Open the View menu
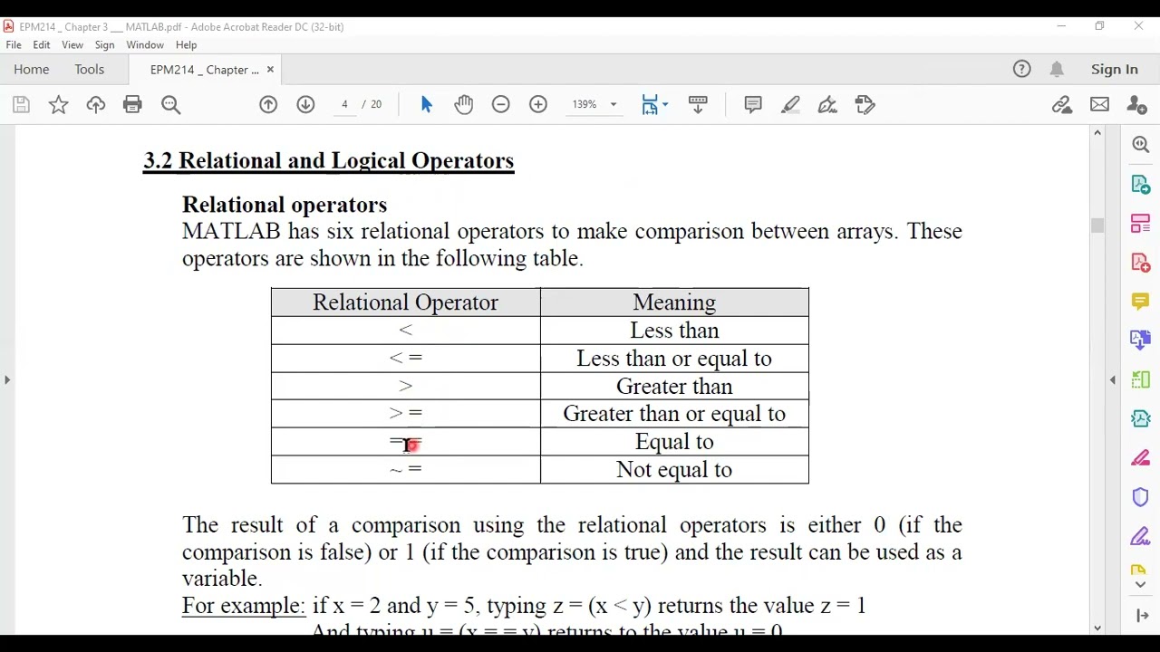Image resolution: width=1160 pixels, height=652 pixels. pos(72,45)
